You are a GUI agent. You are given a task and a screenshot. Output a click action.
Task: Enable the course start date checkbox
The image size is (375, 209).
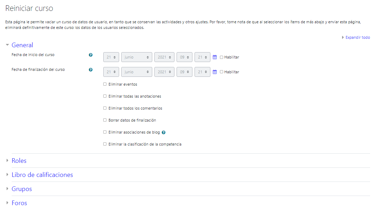pyautogui.click(x=222, y=57)
